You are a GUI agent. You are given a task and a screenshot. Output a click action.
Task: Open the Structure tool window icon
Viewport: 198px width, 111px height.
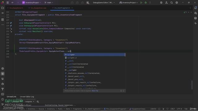(2, 20)
